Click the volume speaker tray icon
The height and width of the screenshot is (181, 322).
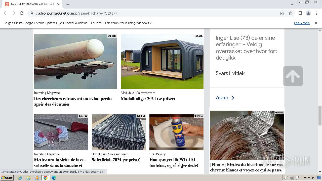286,178
